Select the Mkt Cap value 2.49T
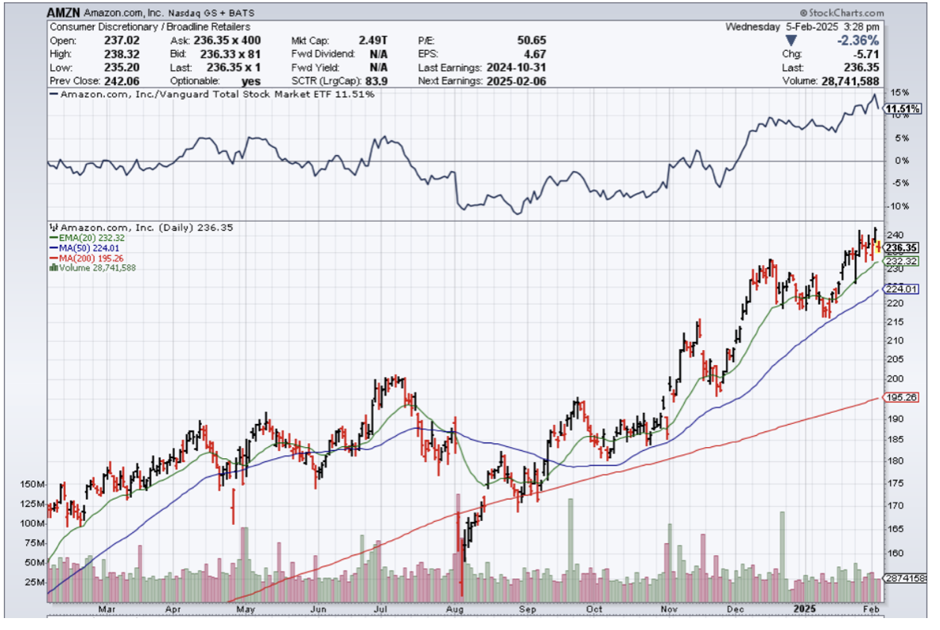Viewport: 940px width, 630px height. pos(373,41)
